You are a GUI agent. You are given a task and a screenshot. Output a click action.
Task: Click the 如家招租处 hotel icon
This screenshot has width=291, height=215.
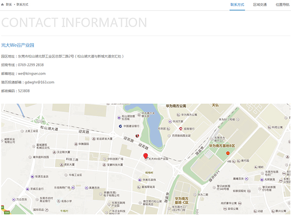249,191
